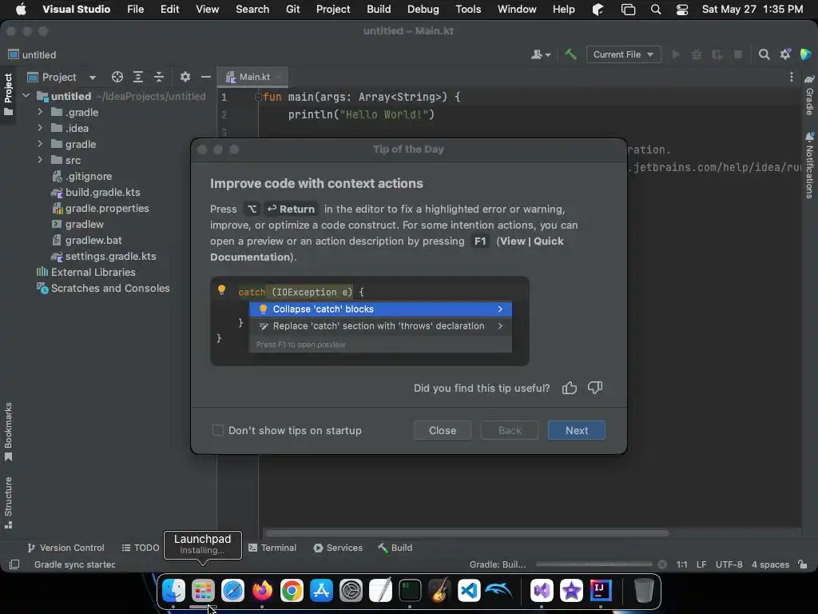Image resolution: width=818 pixels, height=614 pixels.
Task: Open the Git menu
Action: 292,9
